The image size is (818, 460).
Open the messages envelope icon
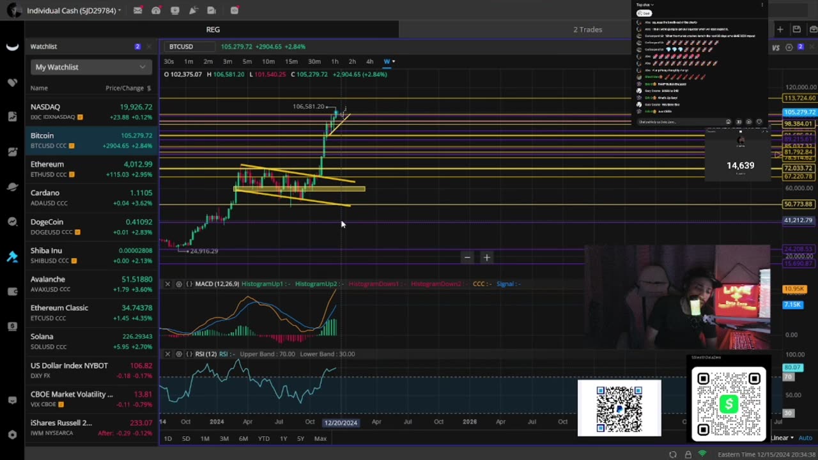(137, 10)
